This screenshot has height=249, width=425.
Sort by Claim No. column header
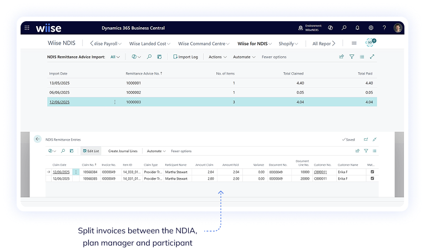pos(89,165)
